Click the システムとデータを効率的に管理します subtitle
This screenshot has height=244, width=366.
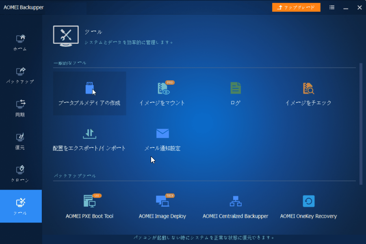(x=128, y=43)
